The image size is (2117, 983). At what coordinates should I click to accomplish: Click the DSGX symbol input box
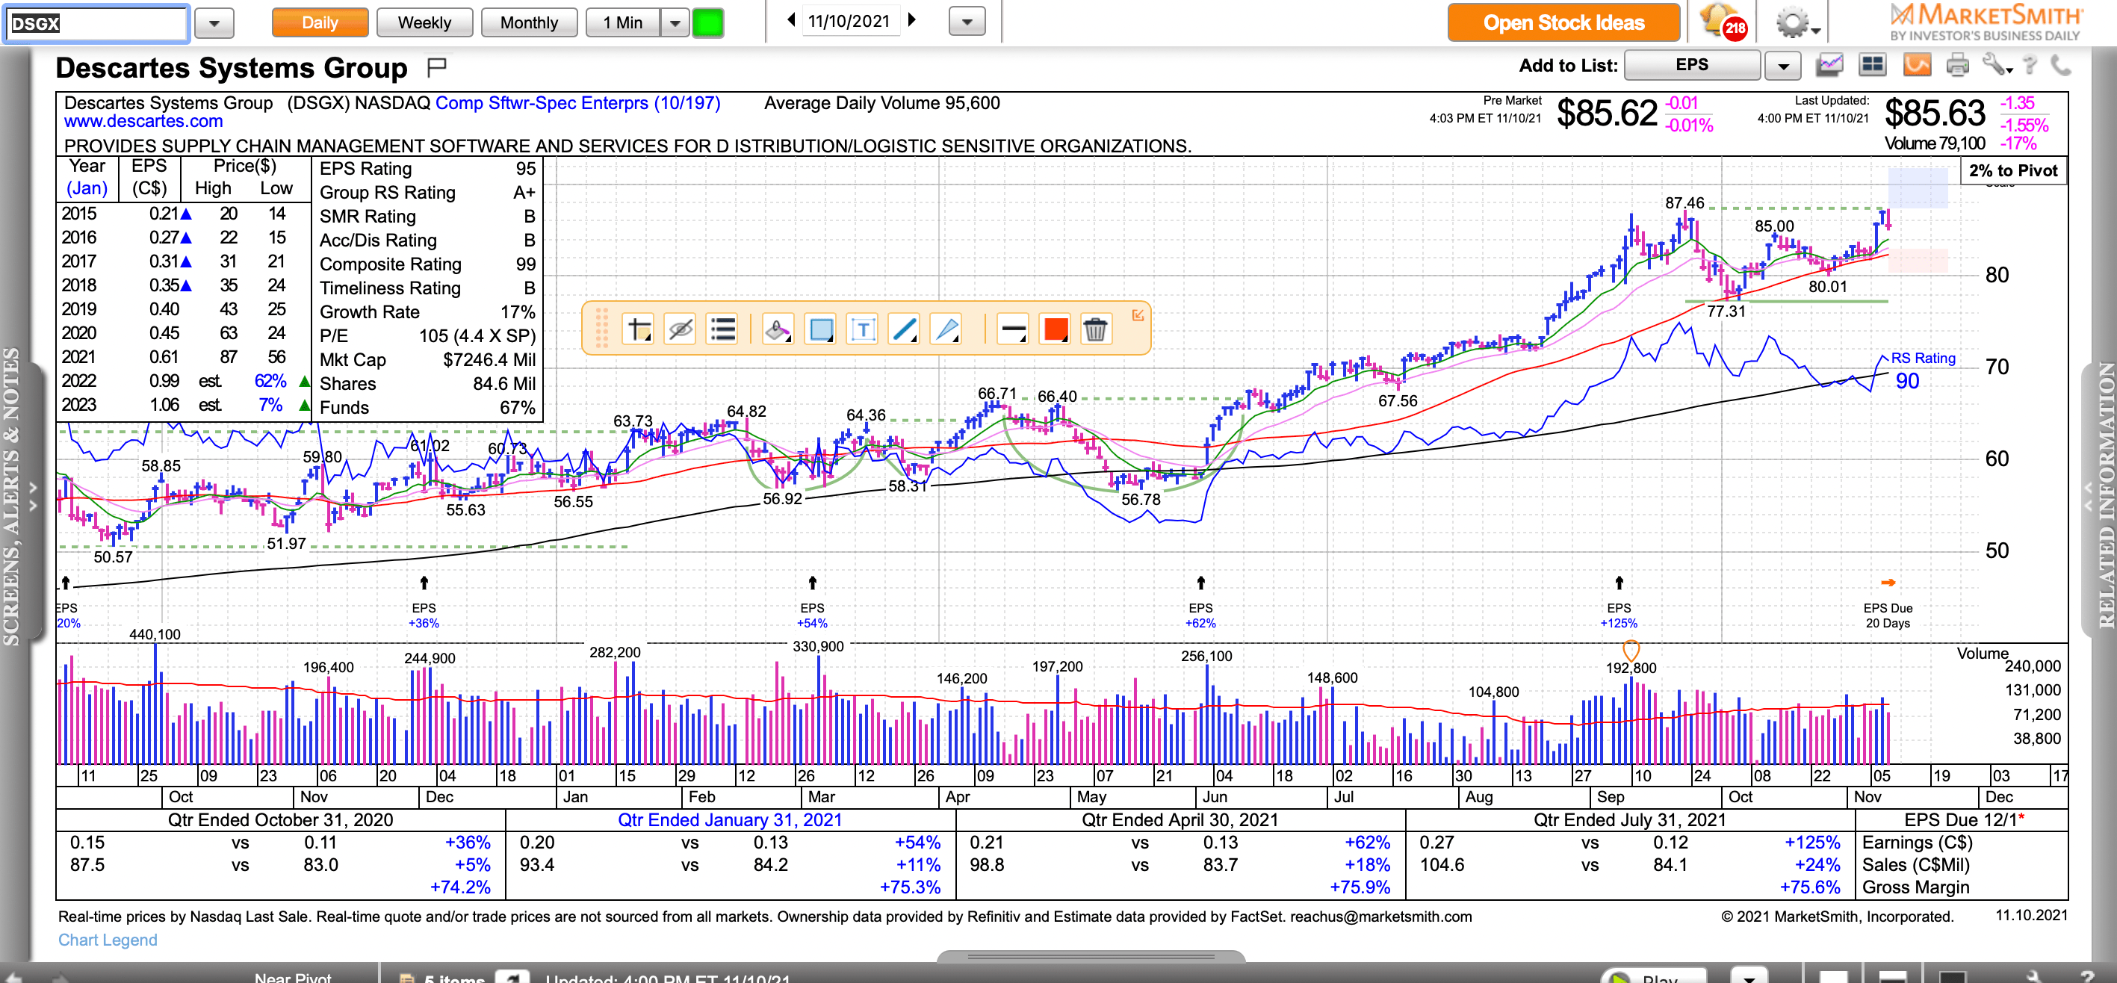tap(97, 23)
